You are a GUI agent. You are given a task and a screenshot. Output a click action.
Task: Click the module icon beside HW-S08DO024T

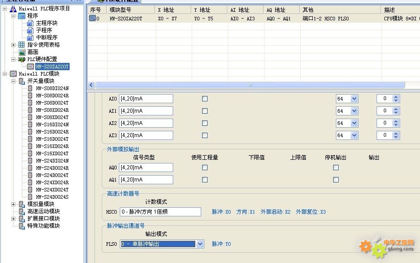coord(30,103)
